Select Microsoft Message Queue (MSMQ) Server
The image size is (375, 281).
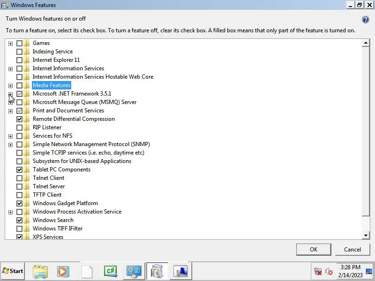84,102
